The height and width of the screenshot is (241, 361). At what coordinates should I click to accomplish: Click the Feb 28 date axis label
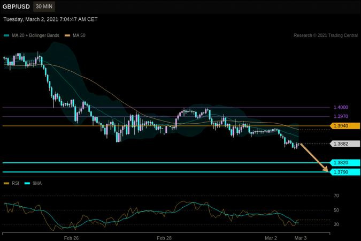point(164,238)
